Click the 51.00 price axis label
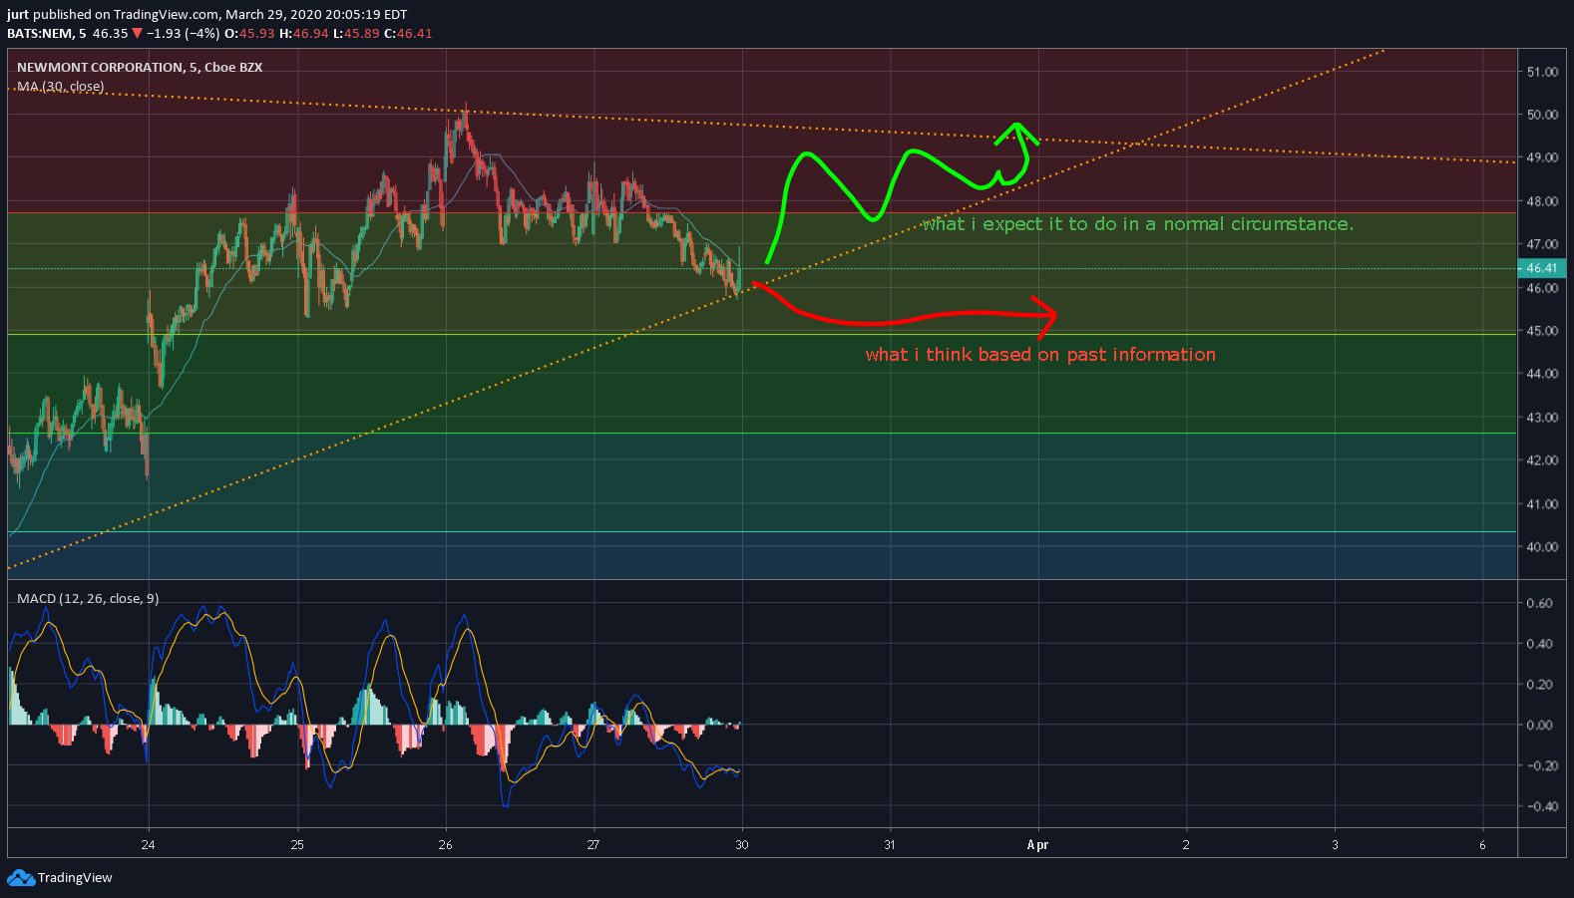 (x=1542, y=72)
